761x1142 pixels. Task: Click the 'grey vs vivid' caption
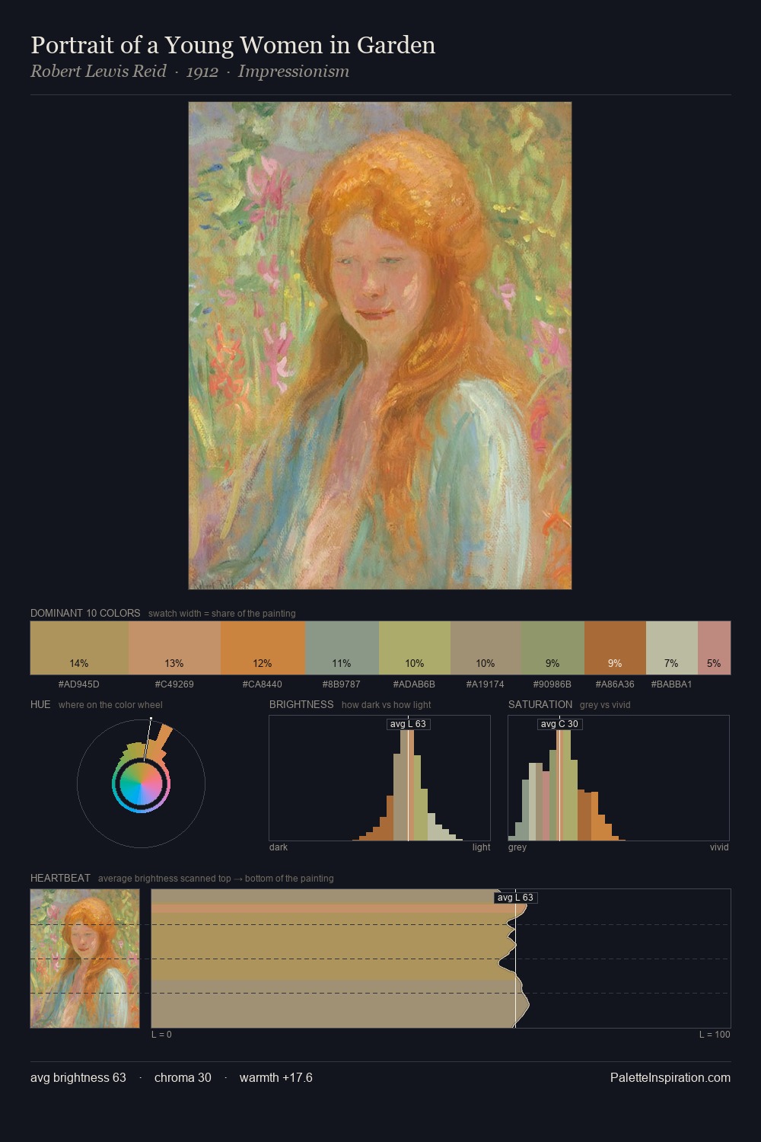605,705
